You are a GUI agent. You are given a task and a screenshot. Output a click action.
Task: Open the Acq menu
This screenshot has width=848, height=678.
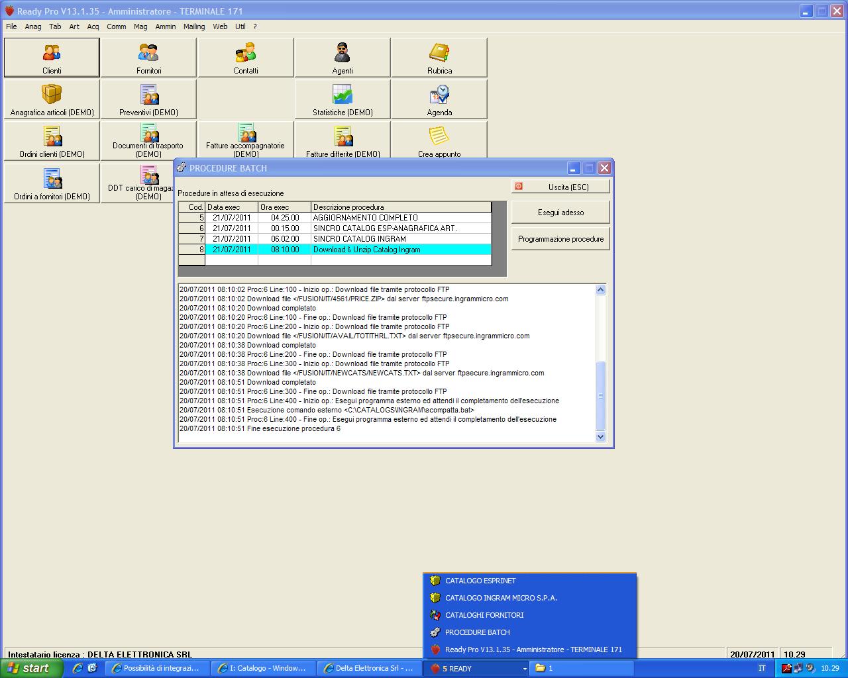[93, 26]
